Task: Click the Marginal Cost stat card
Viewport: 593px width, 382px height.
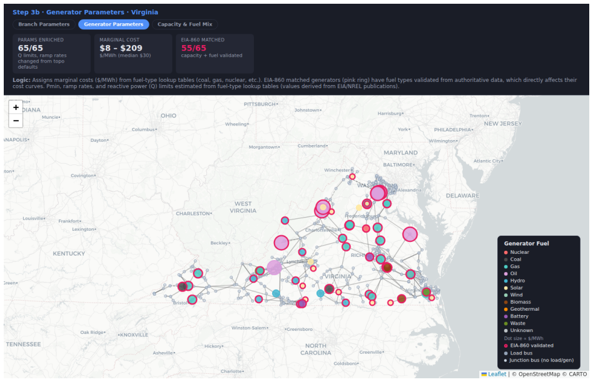Action: 133,54
